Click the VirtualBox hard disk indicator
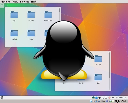 coord(91,101)
